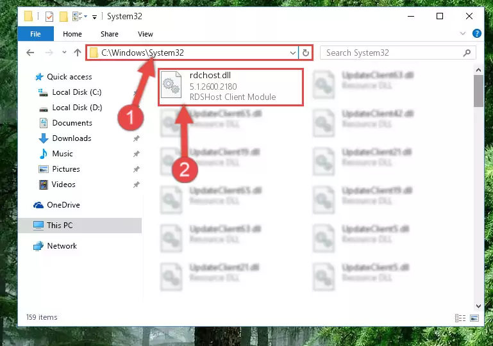Go forward with the forward arrow
The image size is (493, 346).
(x=49, y=53)
